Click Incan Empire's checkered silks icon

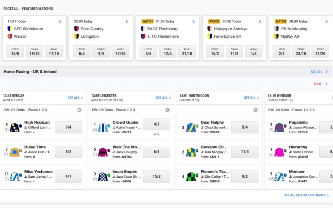pyautogui.click(x=104, y=176)
